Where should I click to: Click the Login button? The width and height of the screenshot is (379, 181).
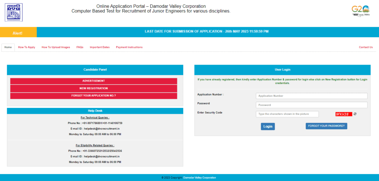point(268,126)
